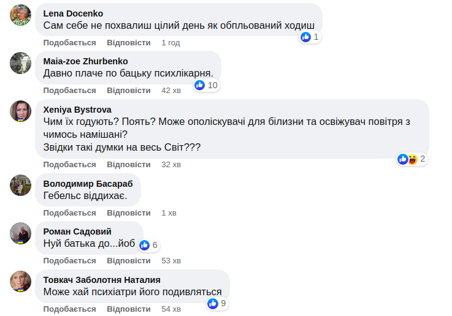This screenshot has width=452, height=316.
Task: Reply to Maia-zoe Zhurbenko with Відповісти
Action: 129,91
